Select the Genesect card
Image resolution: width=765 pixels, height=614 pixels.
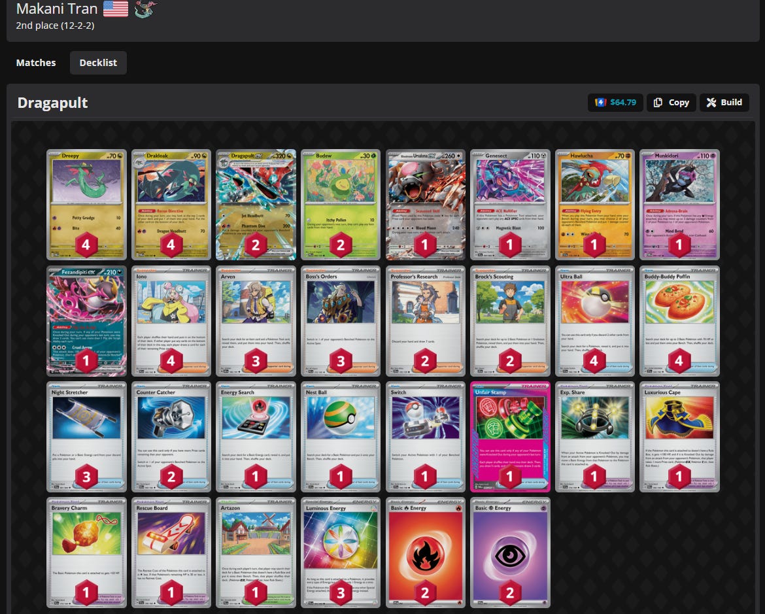point(510,205)
